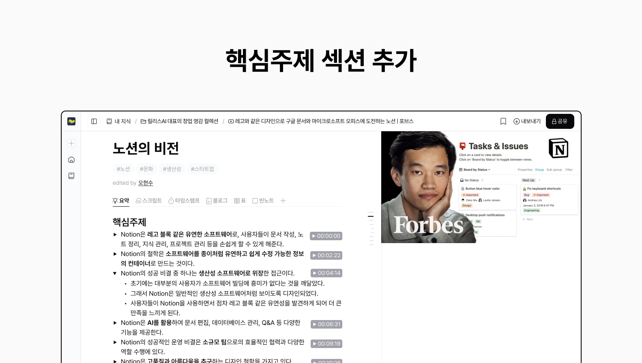Jump to timestamp 00:00:00
The image size is (642, 363).
coord(326,236)
